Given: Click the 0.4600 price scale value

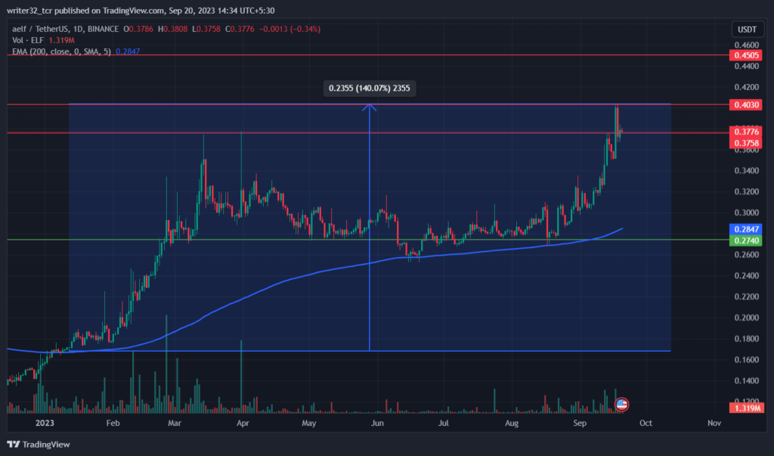Looking at the screenshot, I should (x=747, y=45).
